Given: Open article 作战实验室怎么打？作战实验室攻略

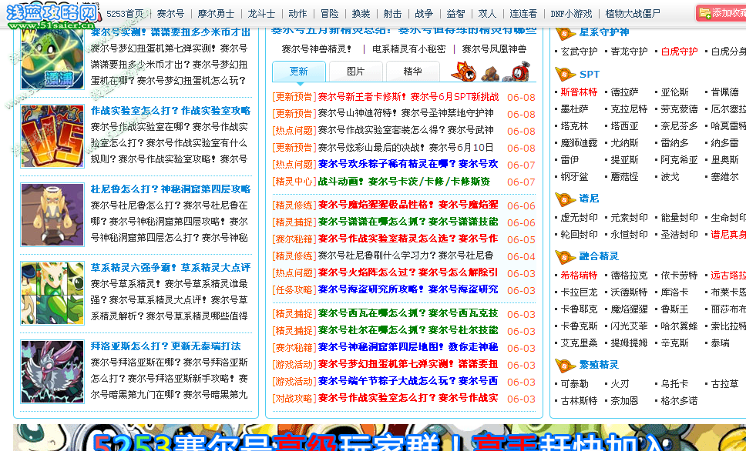Looking at the screenshot, I should (170, 111).
